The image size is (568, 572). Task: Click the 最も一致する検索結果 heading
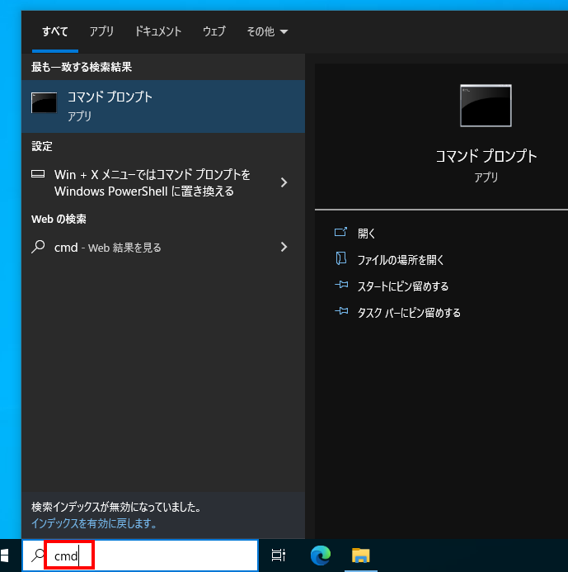click(x=82, y=67)
